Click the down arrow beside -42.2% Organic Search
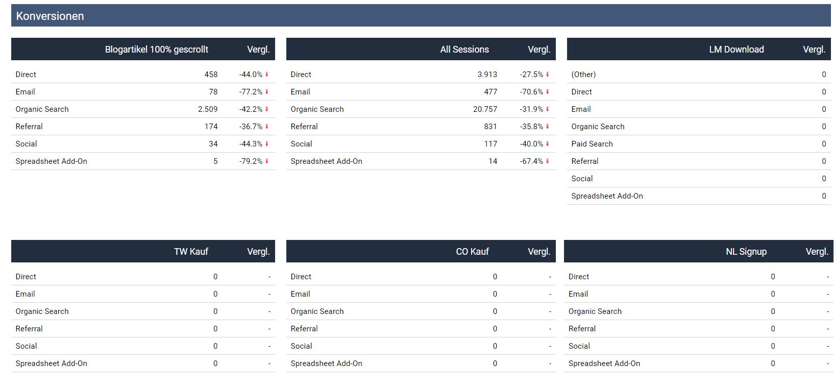The image size is (834, 388). point(266,109)
